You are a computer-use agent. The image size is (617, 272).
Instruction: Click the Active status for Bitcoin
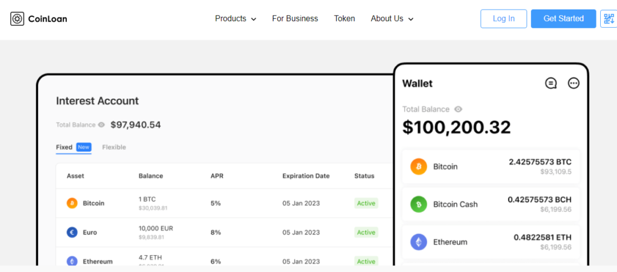[366, 203]
